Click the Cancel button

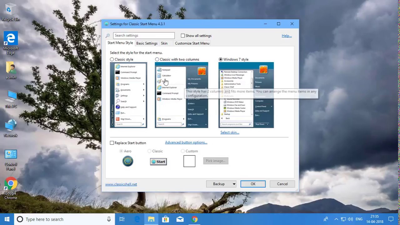coord(282,184)
